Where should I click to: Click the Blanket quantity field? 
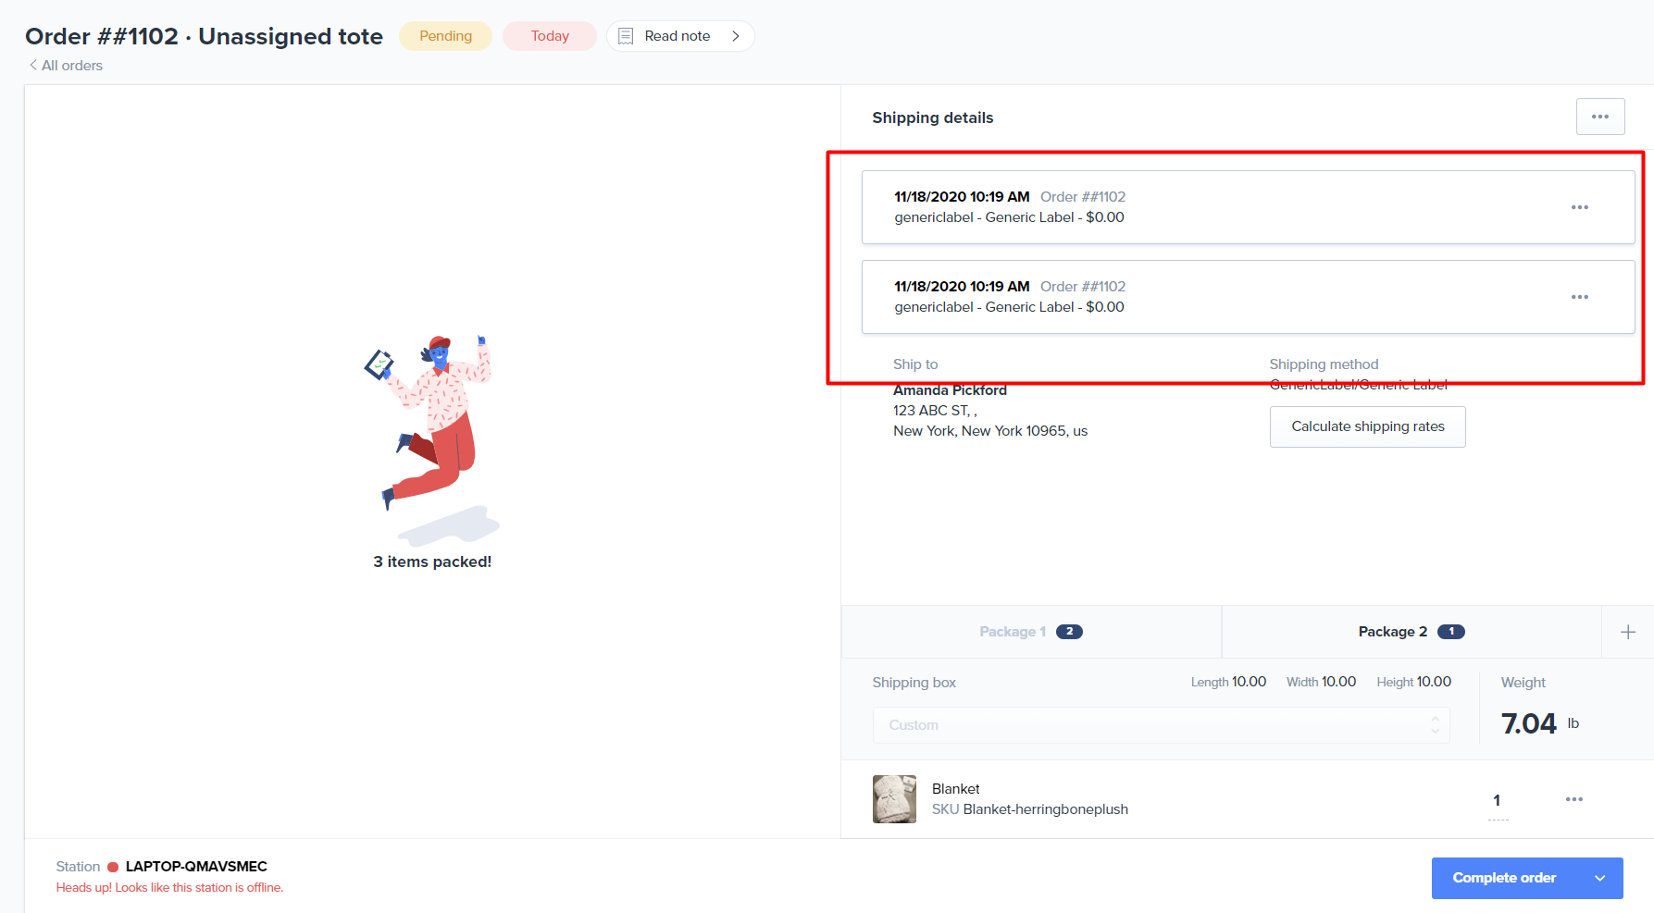pos(1497,801)
